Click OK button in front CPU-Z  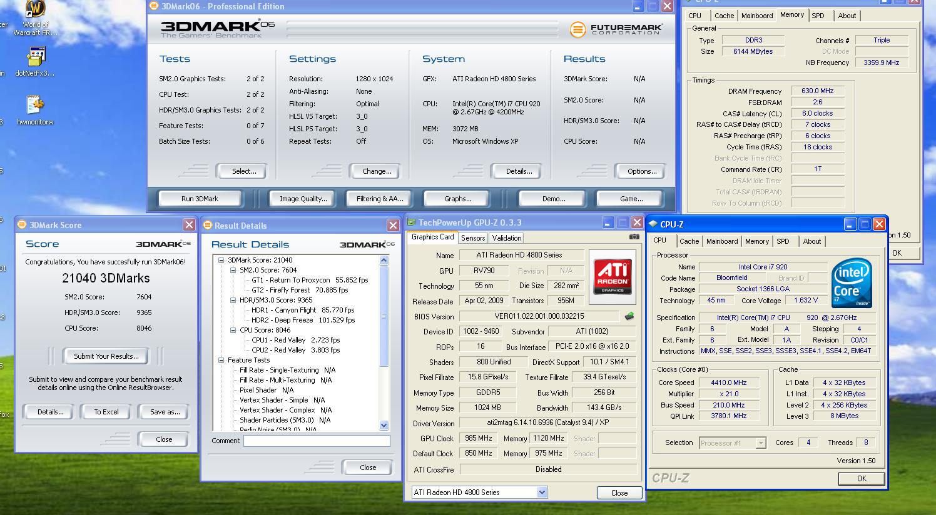(x=862, y=478)
